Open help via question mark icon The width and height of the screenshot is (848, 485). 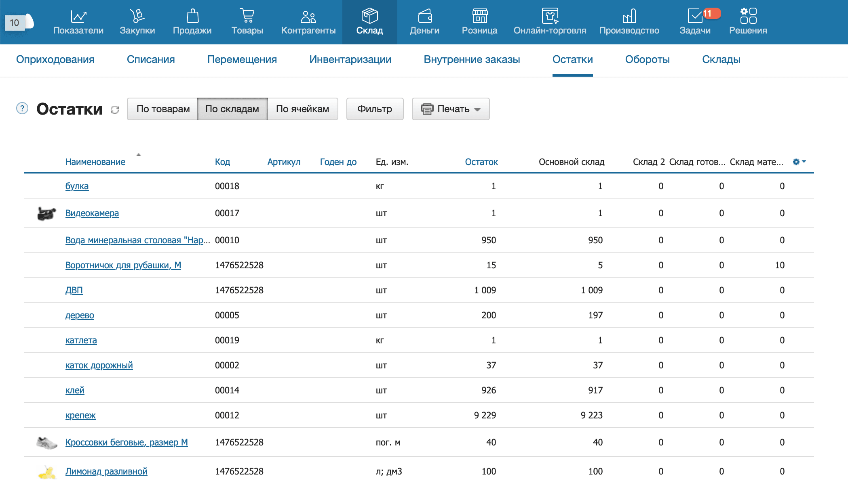pos(21,109)
